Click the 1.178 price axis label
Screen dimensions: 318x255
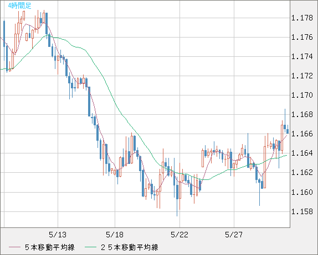click(302, 18)
